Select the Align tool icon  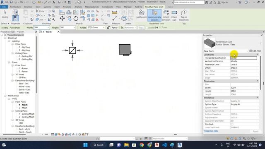pyautogui.click(x=62, y=12)
